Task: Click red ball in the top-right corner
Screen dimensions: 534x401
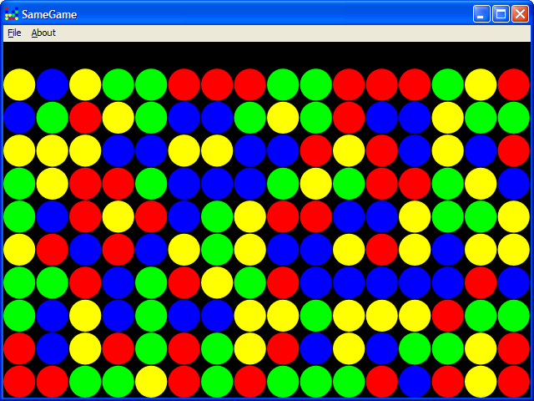Action: coord(514,84)
